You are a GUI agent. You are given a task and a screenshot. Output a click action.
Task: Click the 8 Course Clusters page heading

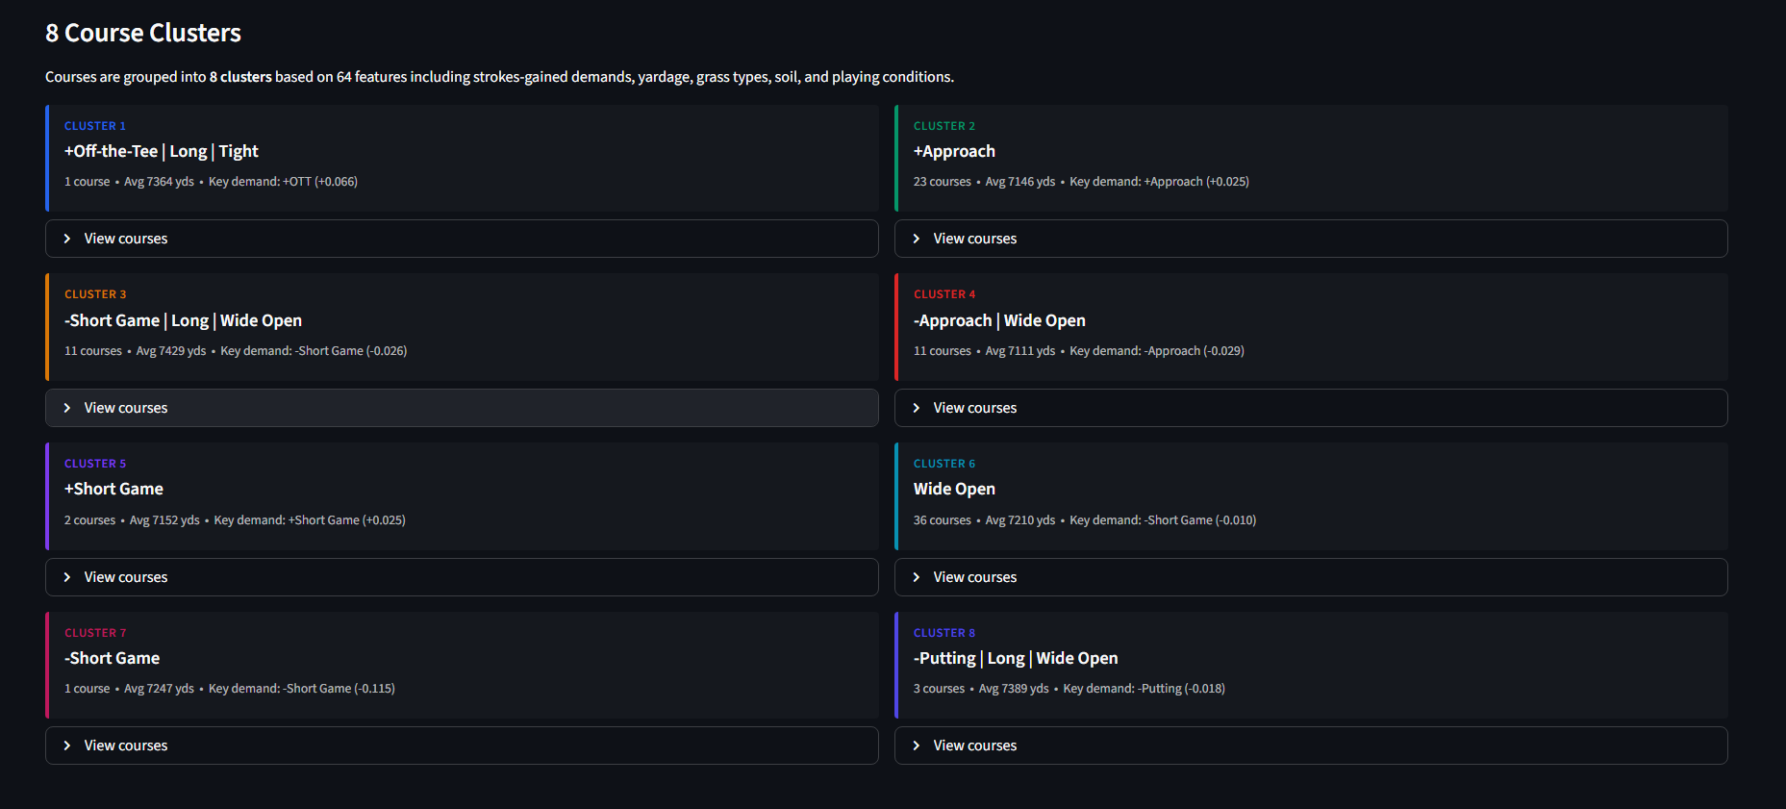[x=142, y=33]
